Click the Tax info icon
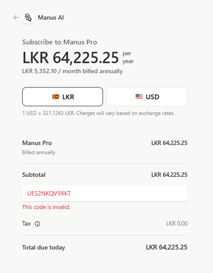 tap(37, 224)
